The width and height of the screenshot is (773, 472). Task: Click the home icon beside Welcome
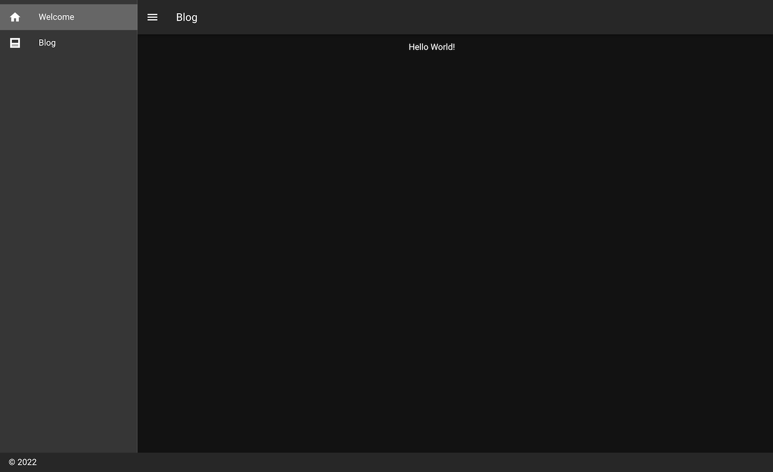point(15,17)
